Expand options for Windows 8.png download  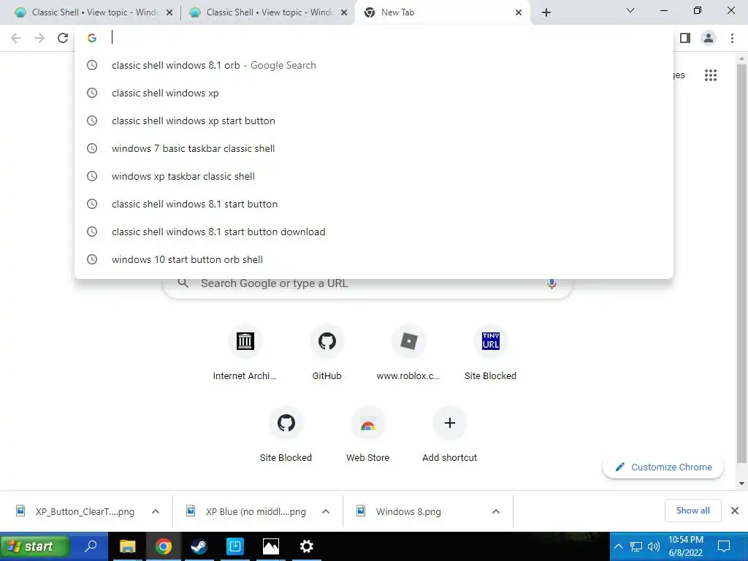pos(496,511)
